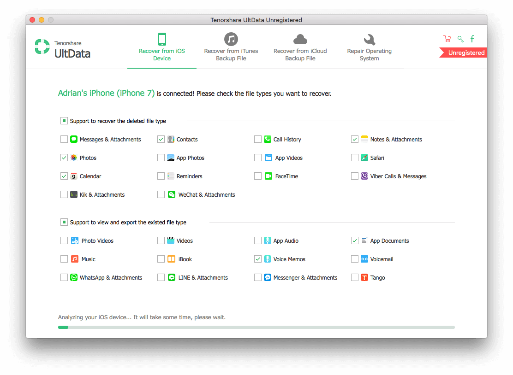
Task: Switch to Recover from iTunes Backup File tab
Action: point(231,47)
